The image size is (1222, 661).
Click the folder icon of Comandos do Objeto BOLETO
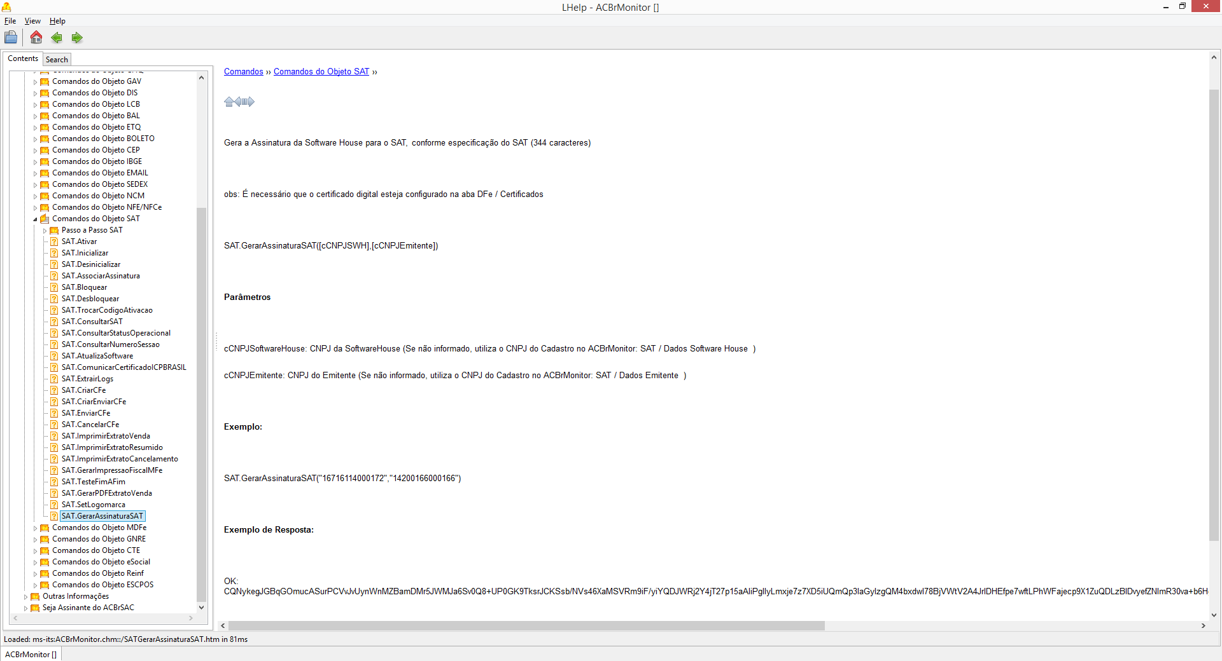[45, 139]
